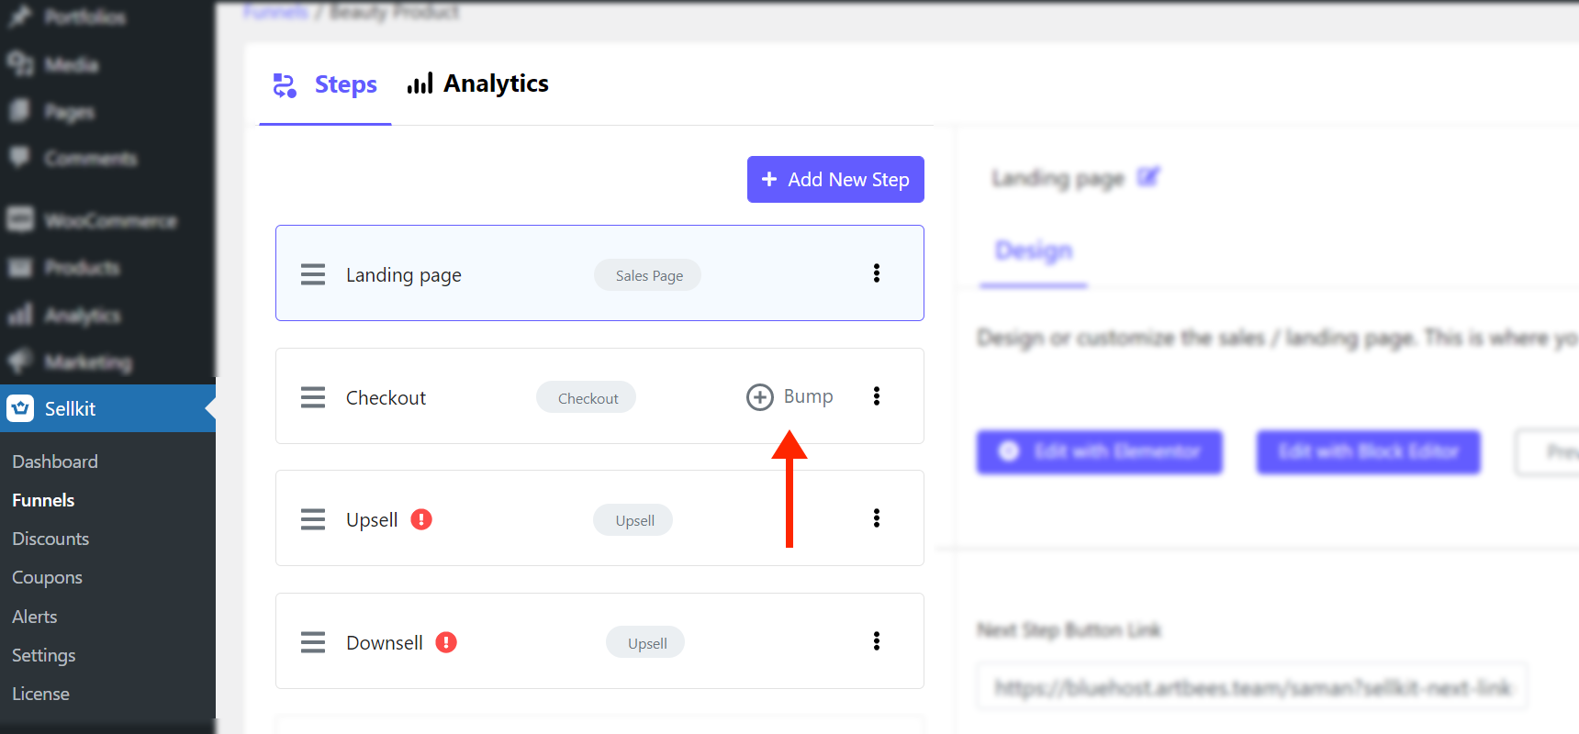Click the Add New Step button
This screenshot has height=734, width=1579.
(x=835, y=179)
